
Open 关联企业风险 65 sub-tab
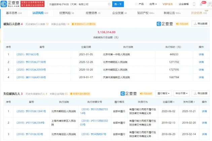tap(59, 94)
